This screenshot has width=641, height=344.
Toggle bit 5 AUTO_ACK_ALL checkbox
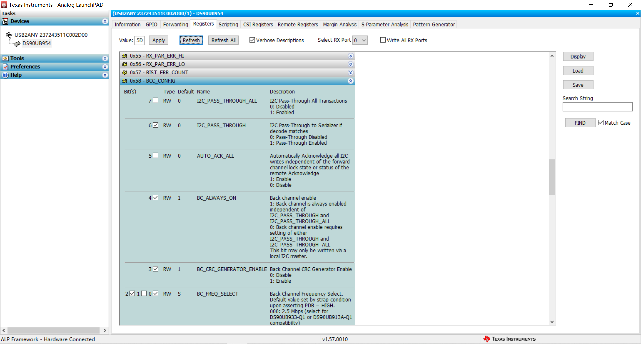click(156, 155)
